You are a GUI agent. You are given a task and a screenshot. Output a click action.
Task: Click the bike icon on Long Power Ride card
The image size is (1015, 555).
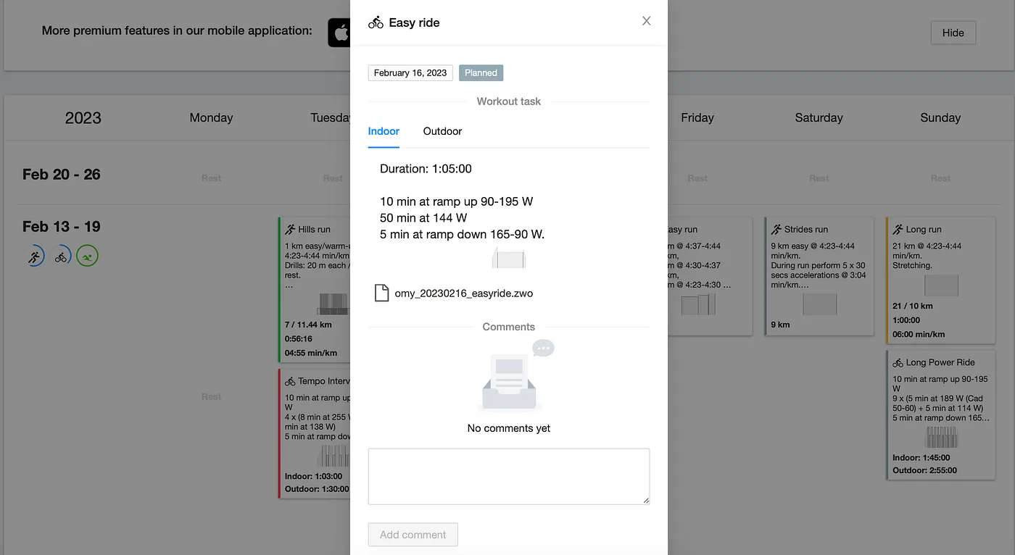click(898, 362)
